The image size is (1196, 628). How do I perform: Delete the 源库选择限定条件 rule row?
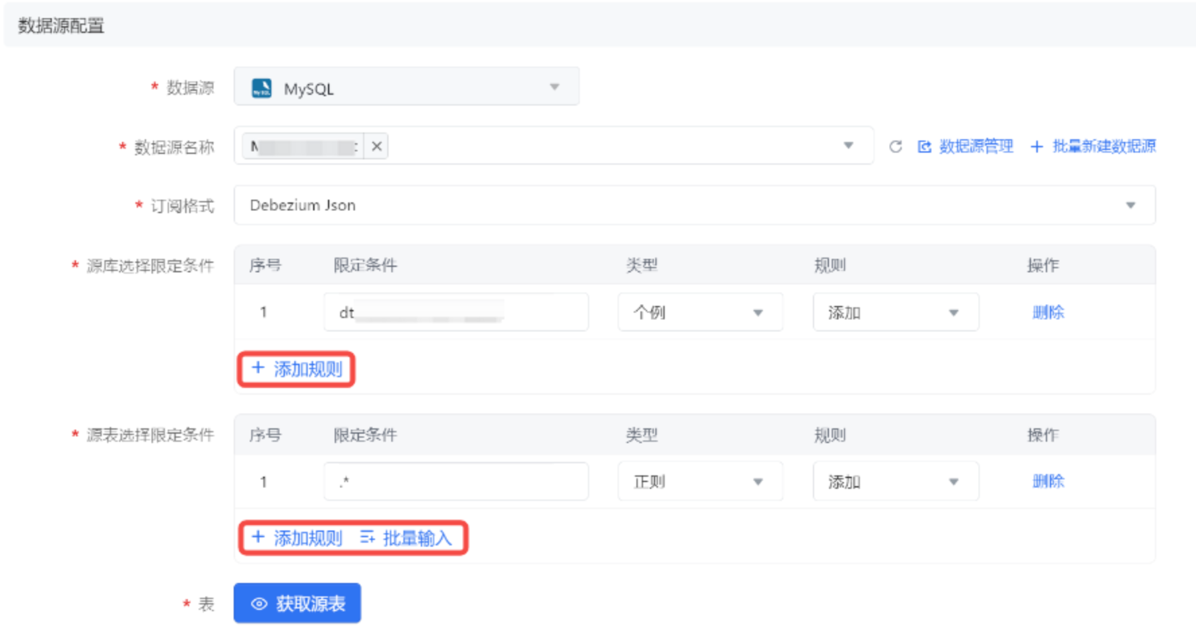click(x=1048, y=313)
